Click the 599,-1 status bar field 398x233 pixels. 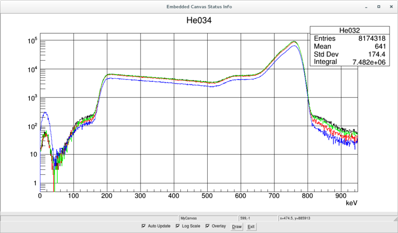(258, 218)
